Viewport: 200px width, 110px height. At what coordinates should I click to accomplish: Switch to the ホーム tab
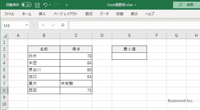[27, 14]
